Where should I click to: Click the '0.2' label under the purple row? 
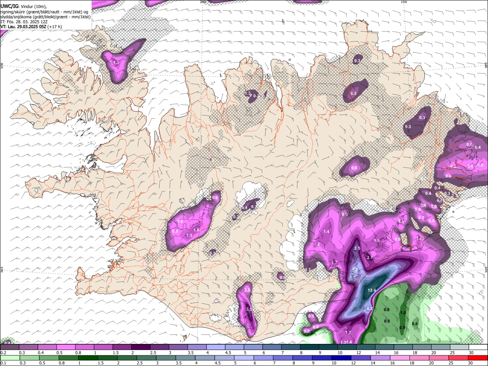point(3,353)
